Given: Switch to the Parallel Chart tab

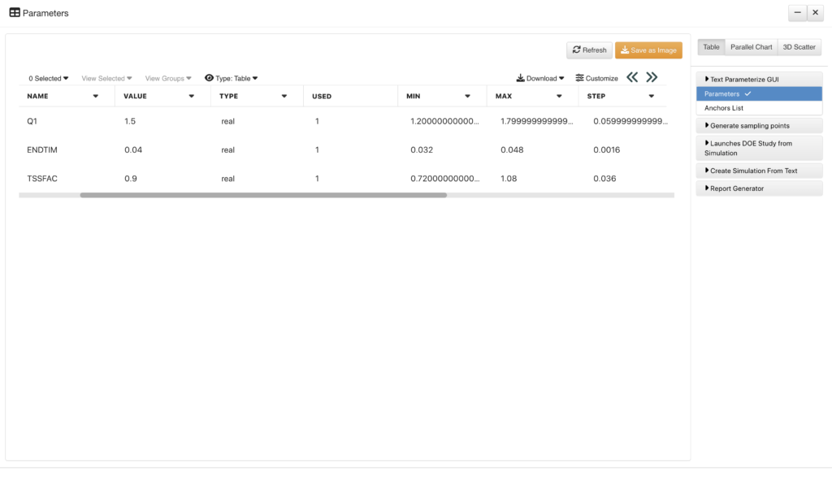Looking at the screenshot, I should pyautogui.click(x=751, y=46).
